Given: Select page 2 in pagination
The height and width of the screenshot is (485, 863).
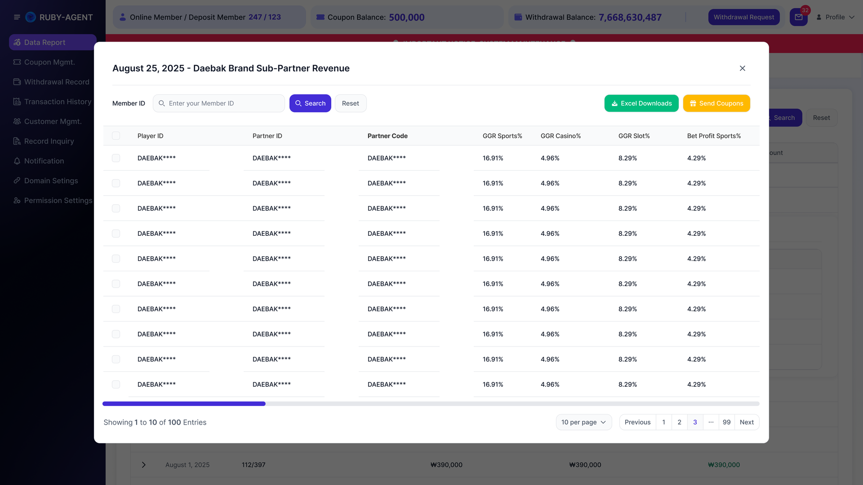Looking at the screenshot, I should pos(679,422).
